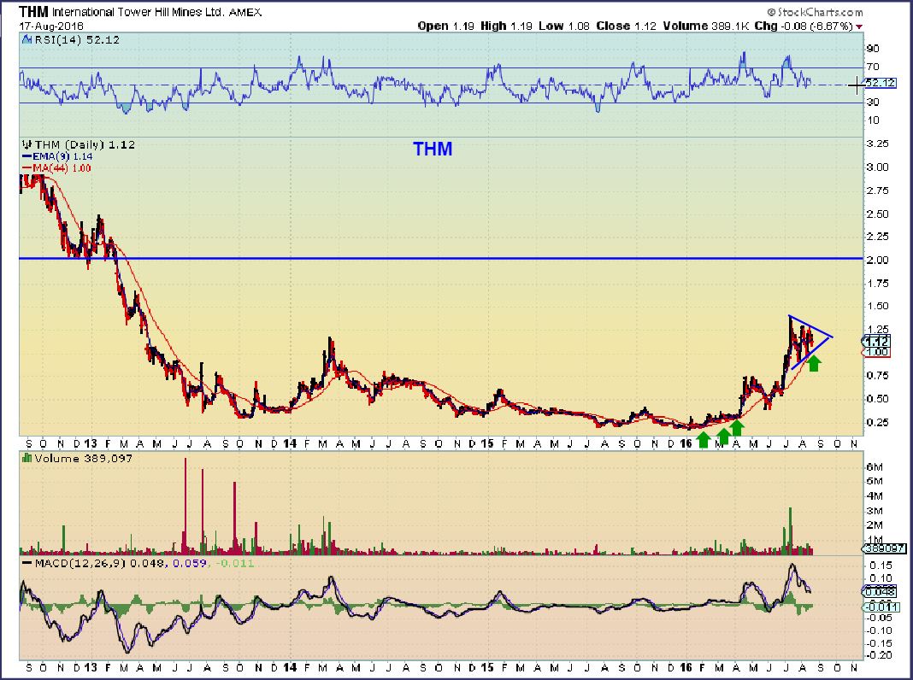Viewport: 913px width, 680px height.
Task: Click the blue THM annotation text on chart
Action: pos(433,149)
